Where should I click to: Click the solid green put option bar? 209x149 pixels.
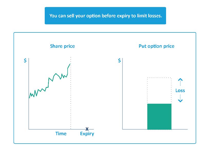(159, 116)
